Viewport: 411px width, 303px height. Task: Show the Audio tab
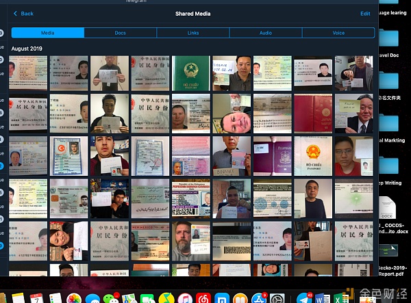coord(266,33)
